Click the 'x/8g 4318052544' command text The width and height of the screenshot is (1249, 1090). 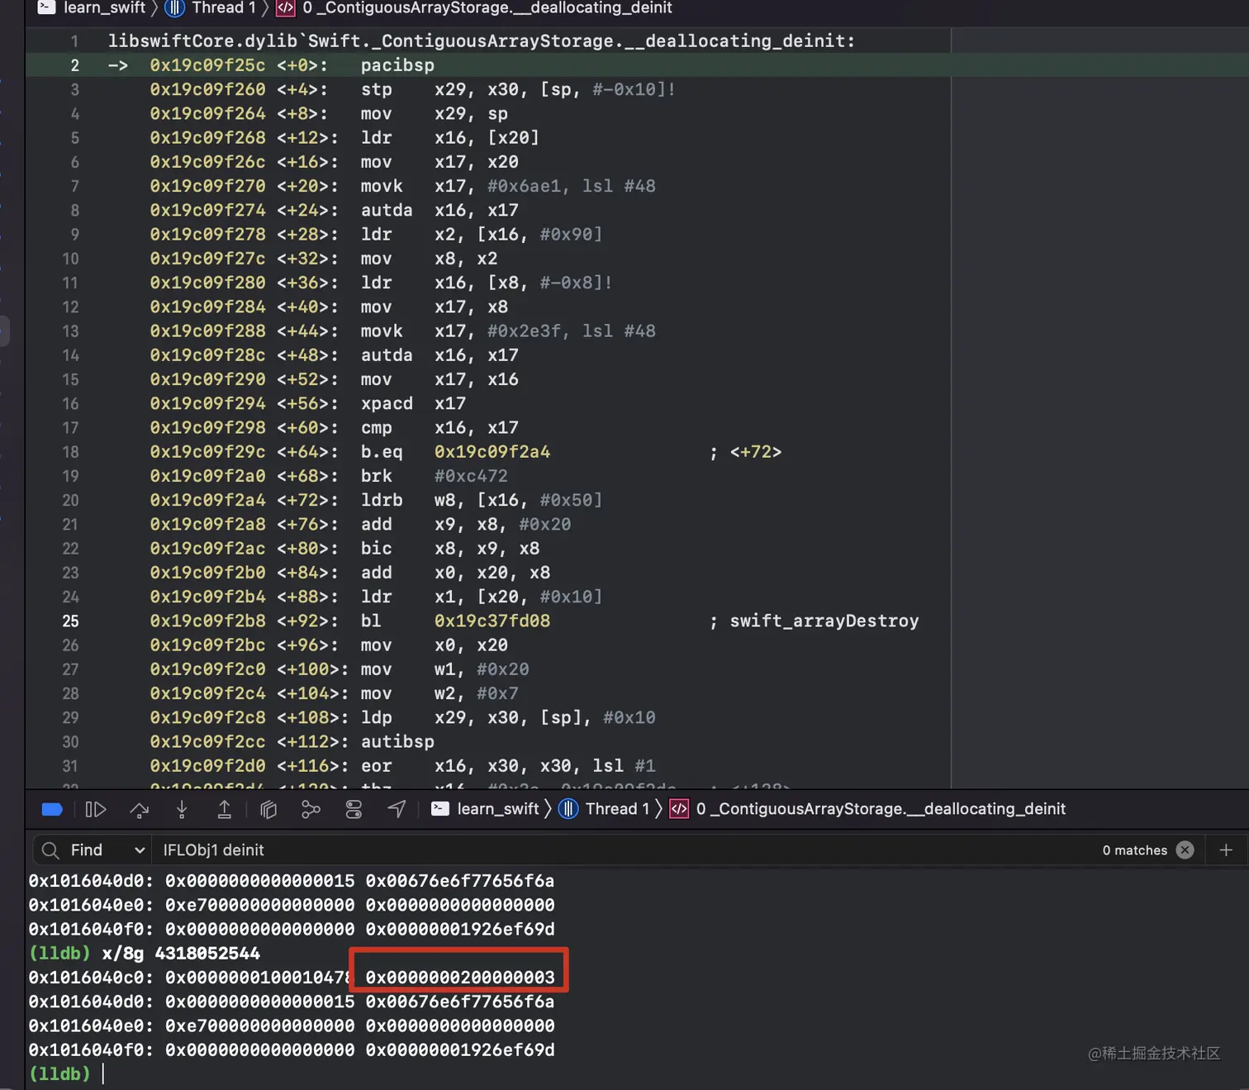click(x=181, y=954)
